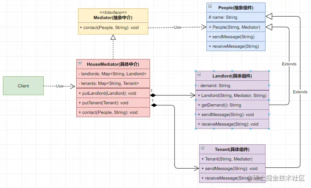Collapse the Tenant class box
The width and height of the screenshot is (311, 188).
pyautogui.click(x=203, y=148)
